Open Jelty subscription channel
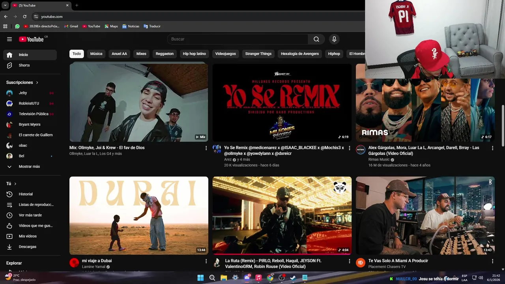The height and width of the screenshot is (284, 505). point(30,93)
